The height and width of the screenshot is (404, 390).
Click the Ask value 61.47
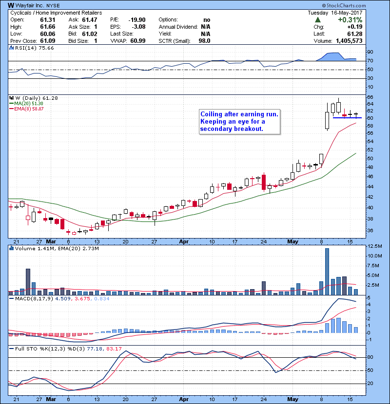(90, 20)
